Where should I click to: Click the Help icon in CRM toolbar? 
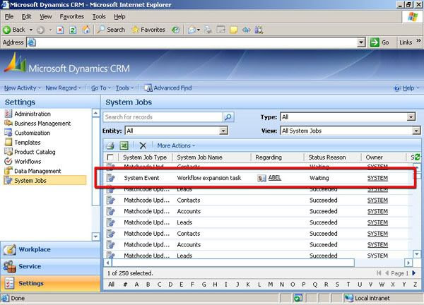pyautogui.click(x=397, y=88)
